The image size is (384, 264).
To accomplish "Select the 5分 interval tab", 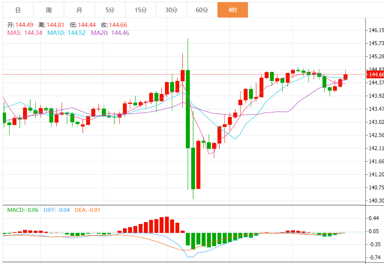I will (x=110, y=10).
